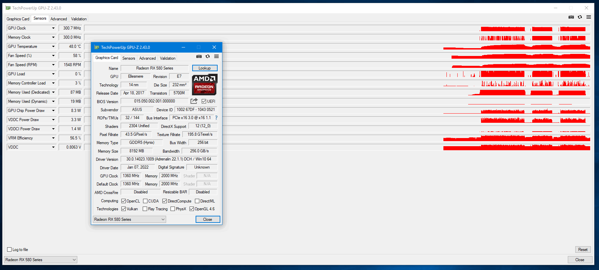This screenshot has height=270, width=599.
Task: Open the GPU Temperature sensor dropdown
Action: [x=53, y=46]
